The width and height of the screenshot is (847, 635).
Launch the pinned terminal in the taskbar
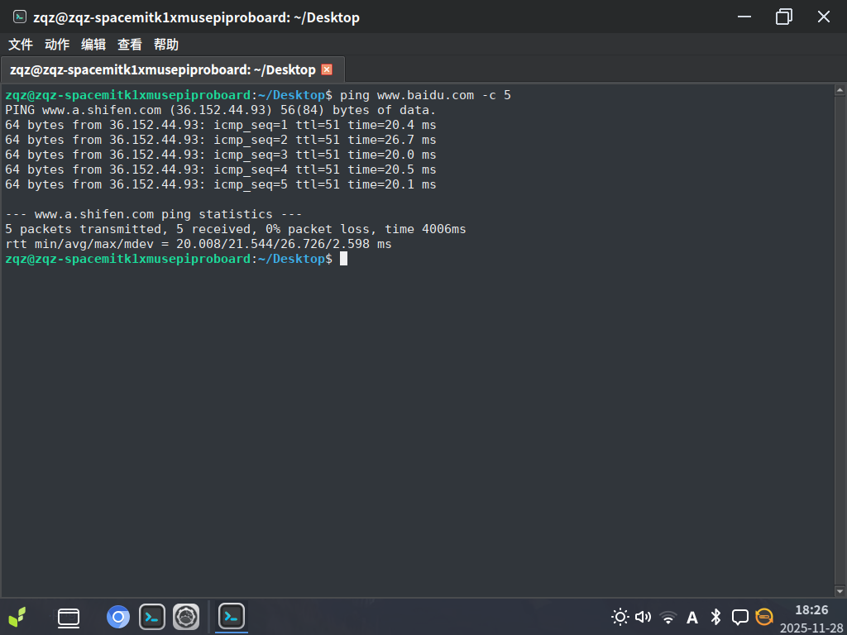coord(152,617)
